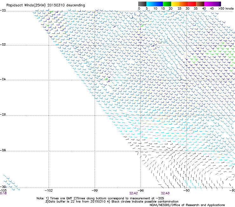This screenshot has width=235, height=207.
Task: Click the '-102' longitude axis label
Action: pos(49,191)
